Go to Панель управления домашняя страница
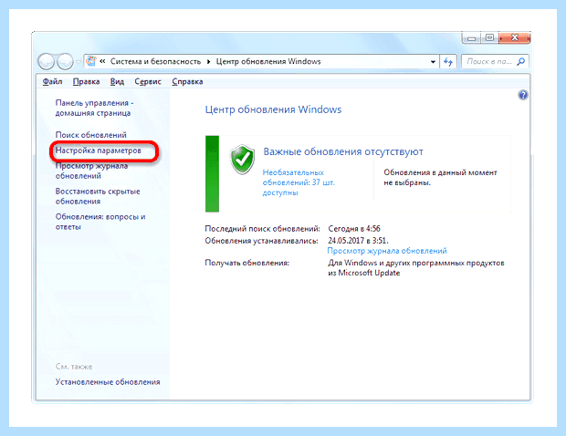Viewport: 566px width, 436px height. point(94,108)
